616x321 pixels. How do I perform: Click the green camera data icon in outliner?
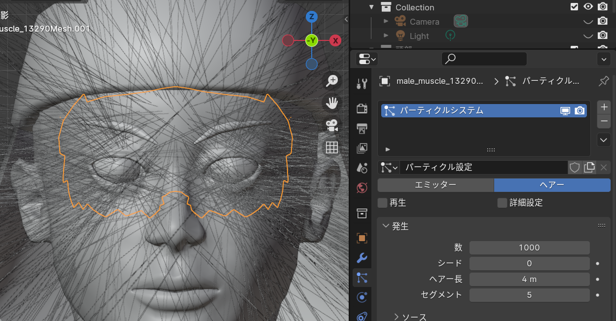coord(461,21)
